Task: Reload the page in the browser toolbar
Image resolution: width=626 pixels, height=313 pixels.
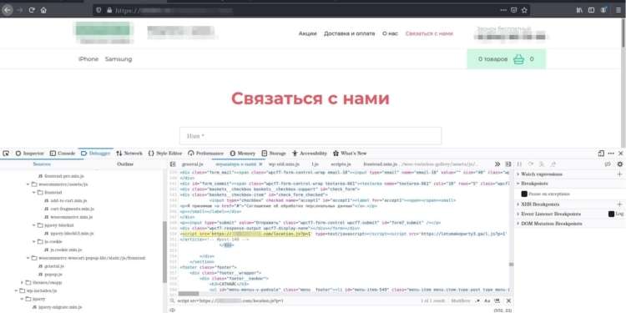Action: coord(32,10)
